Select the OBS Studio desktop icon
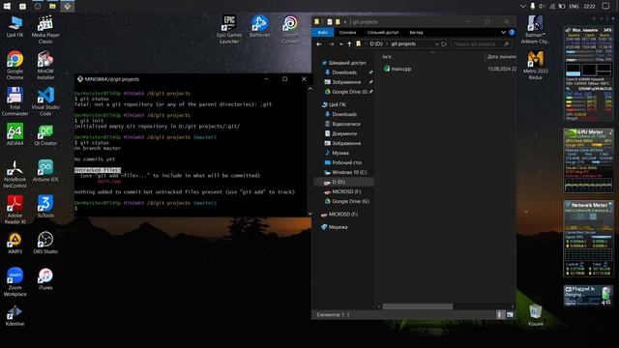The image size is (619, 348). pyautogui.click(x=45, y=243)
